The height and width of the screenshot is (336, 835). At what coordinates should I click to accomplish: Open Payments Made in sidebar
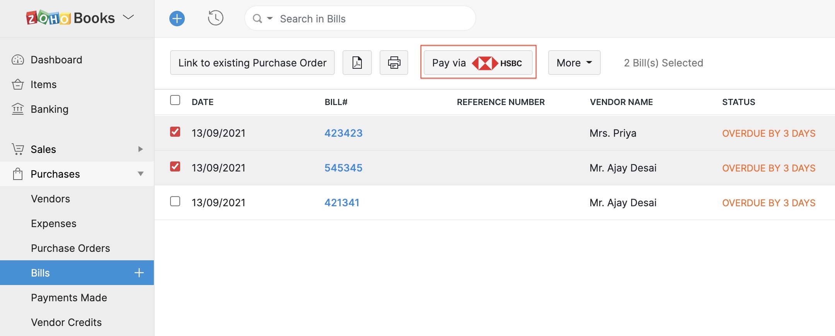[69, 298]
